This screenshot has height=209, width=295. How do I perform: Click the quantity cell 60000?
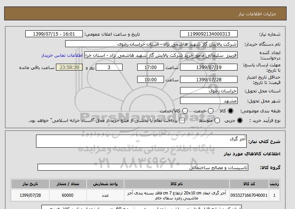68,195
